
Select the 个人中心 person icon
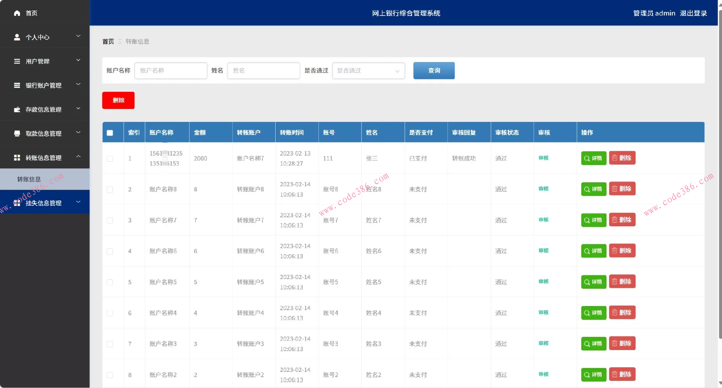pyautogui.click(x=17, y=37)
